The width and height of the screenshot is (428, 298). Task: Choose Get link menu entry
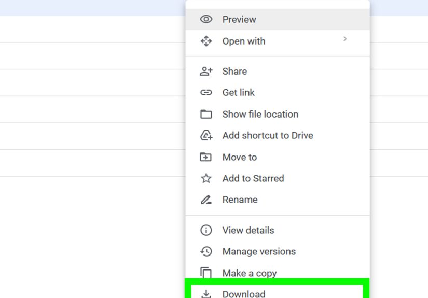click(x=278, y=93)
